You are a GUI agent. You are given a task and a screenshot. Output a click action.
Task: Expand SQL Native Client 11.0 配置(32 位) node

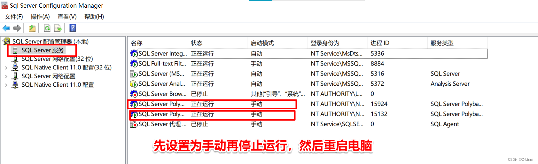(6, 68)
